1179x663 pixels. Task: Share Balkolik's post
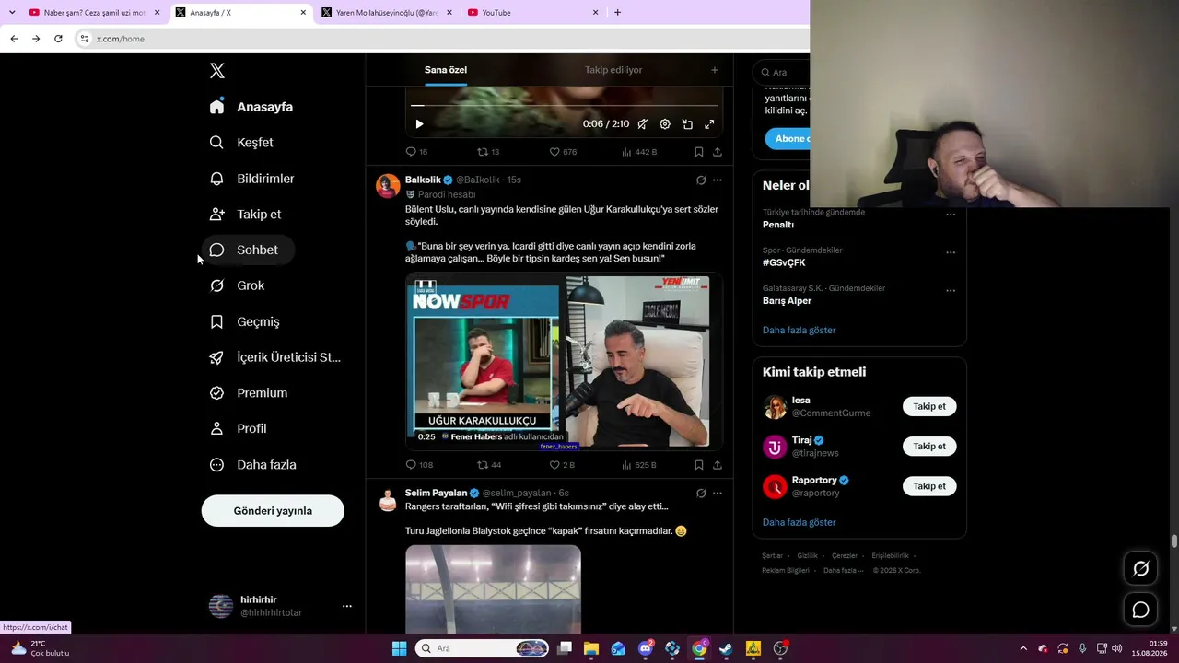(718, 465)
